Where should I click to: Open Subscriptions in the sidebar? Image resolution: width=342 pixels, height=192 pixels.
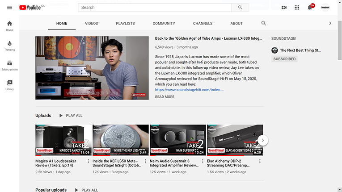click(9, 66)
